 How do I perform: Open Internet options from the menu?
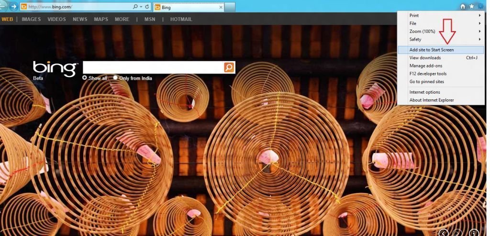(x=441, y=92)
